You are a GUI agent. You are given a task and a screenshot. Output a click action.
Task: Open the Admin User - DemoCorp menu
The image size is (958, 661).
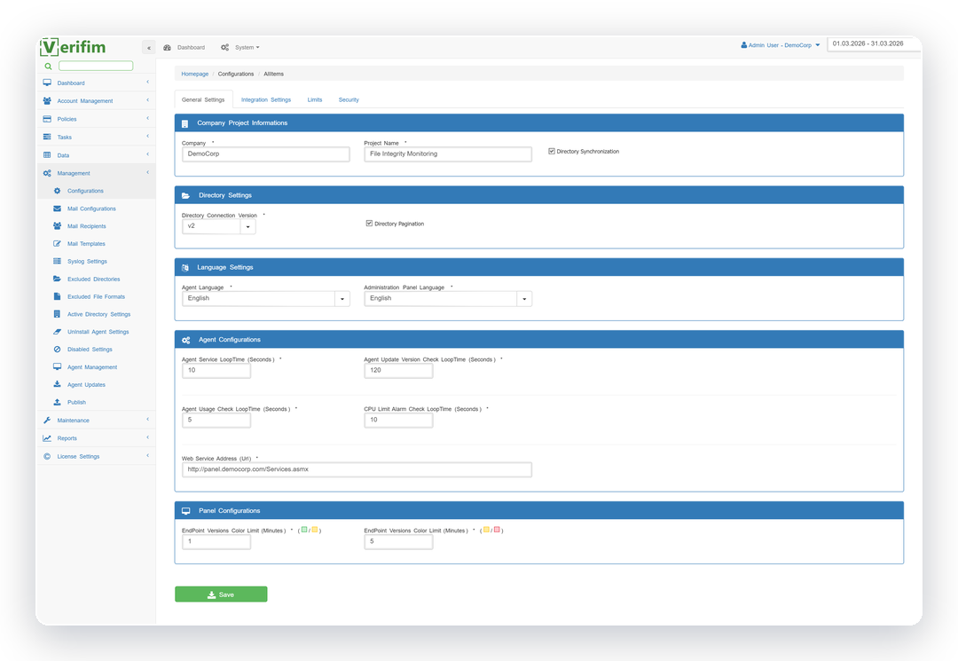coord(781,45)
